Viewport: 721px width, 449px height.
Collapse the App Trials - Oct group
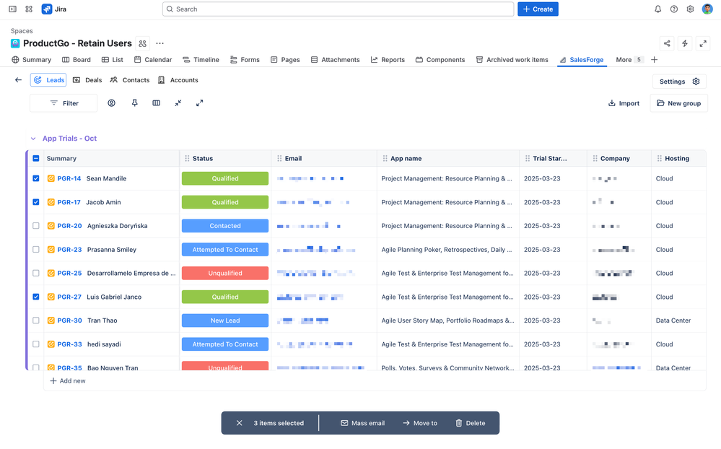[32, 138]
